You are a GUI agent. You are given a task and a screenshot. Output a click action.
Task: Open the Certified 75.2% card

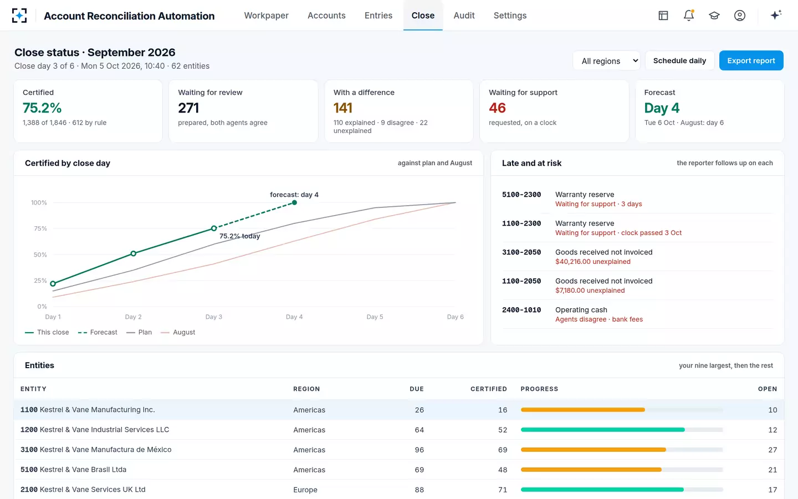88,111
